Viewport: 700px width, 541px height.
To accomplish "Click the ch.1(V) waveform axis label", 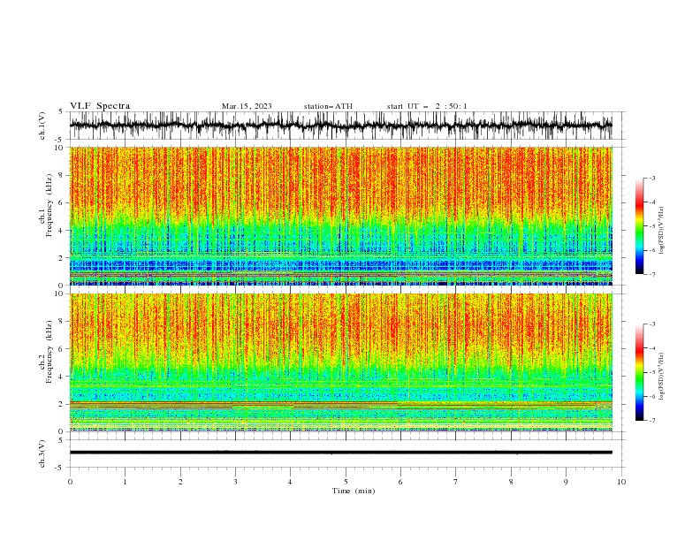I will (42, 126).
